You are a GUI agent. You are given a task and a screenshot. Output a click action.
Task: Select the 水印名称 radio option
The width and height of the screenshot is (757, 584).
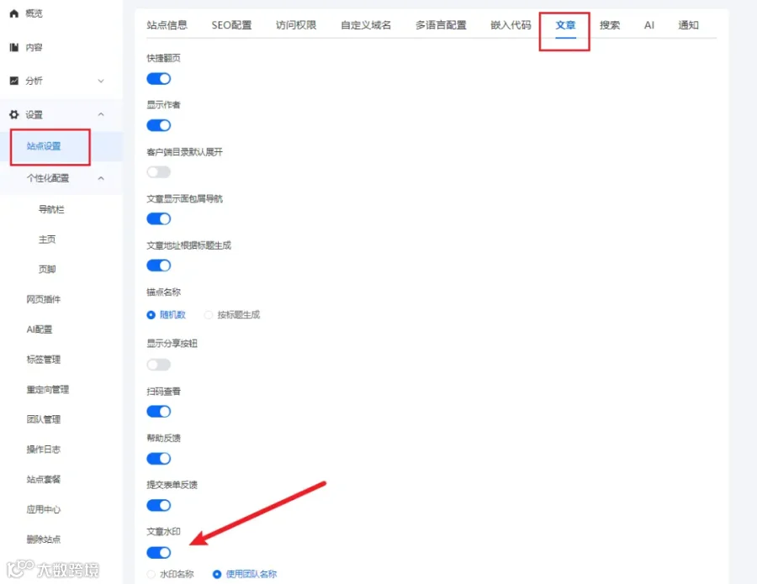(x=170, y=574)
